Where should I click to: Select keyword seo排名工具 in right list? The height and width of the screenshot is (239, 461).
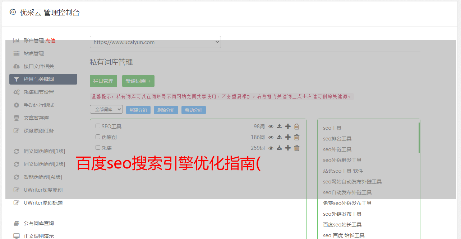click(x=337, y=139)
